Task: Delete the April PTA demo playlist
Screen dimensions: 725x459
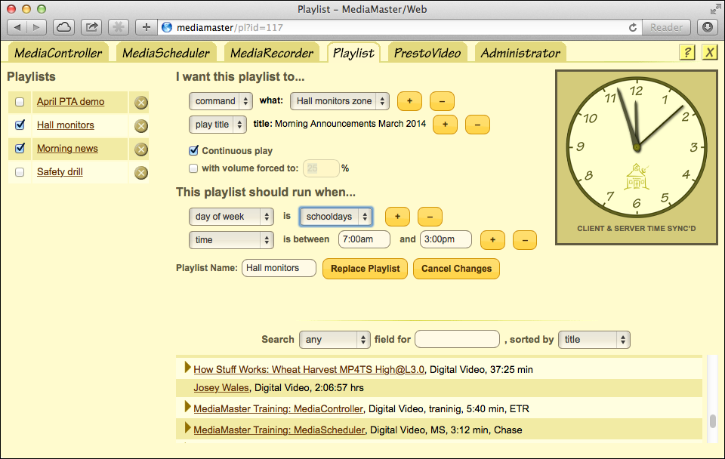Action: (141, 103)
